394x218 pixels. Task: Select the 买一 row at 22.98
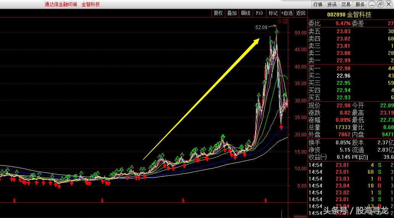(x=351, y=69)
